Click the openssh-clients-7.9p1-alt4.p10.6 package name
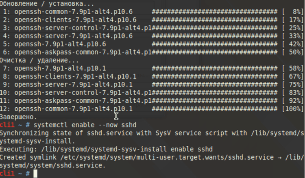305x178 pixels. click(x=76, y=20)
